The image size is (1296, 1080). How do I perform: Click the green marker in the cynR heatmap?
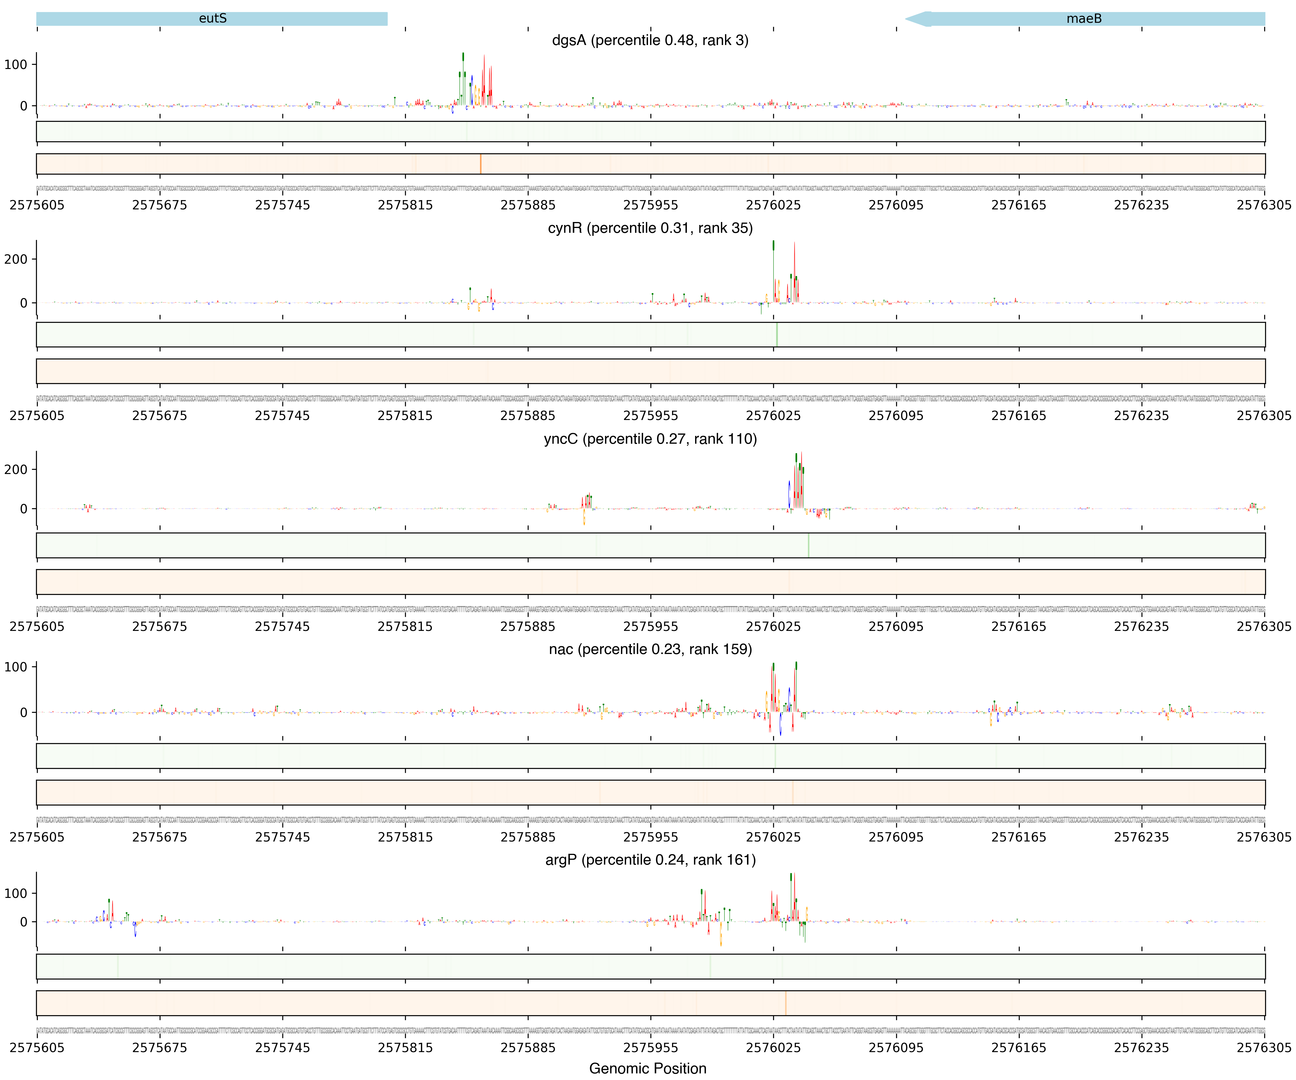777,334
